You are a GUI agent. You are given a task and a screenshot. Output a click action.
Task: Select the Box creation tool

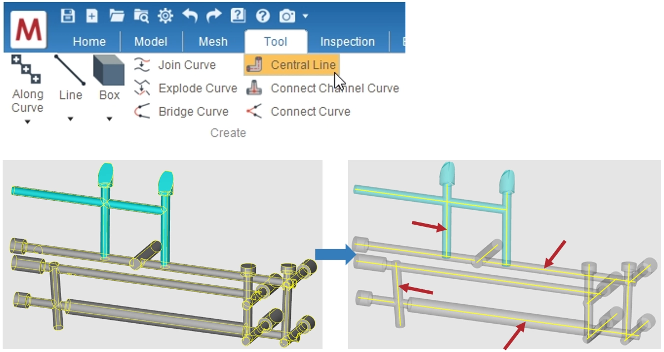pyautogui.click(x=109, y=77)
